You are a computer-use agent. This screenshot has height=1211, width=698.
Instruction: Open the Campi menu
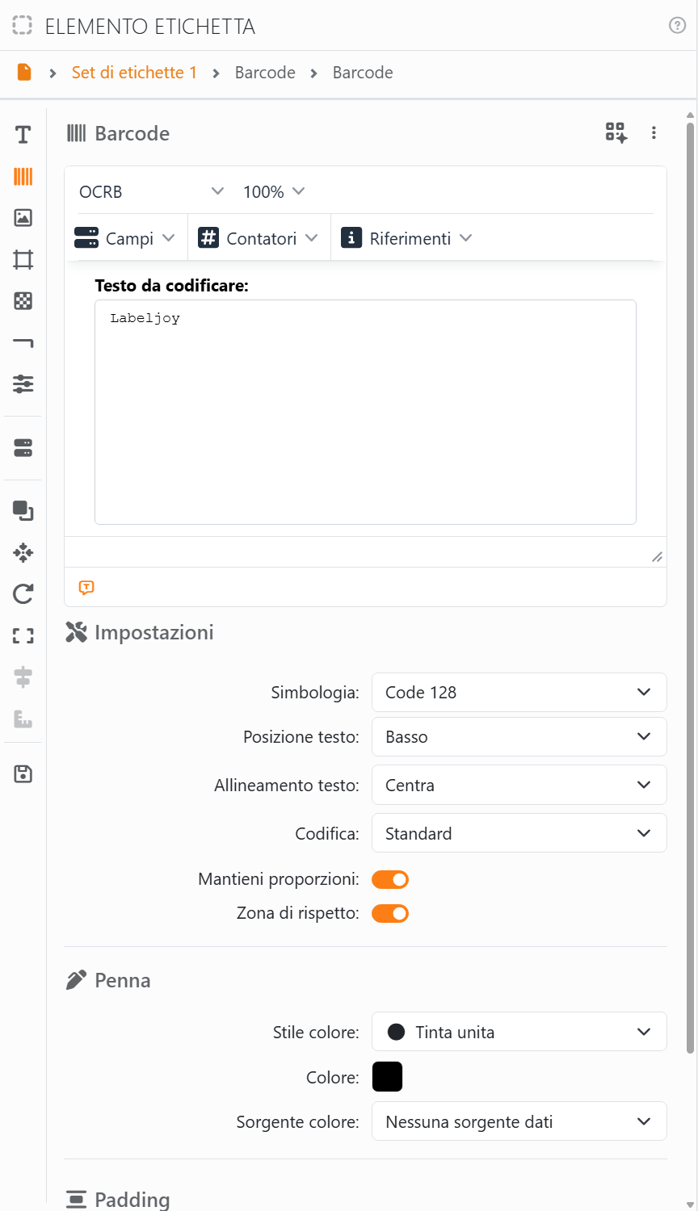pos(125,238)
